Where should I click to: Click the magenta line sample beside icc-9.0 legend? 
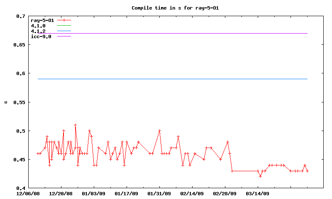[64, 36]
